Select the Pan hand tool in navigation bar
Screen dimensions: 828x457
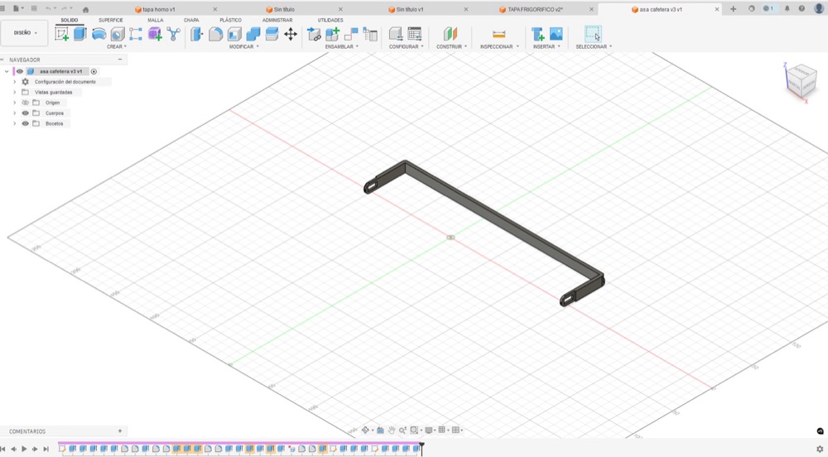click(392, 430)
